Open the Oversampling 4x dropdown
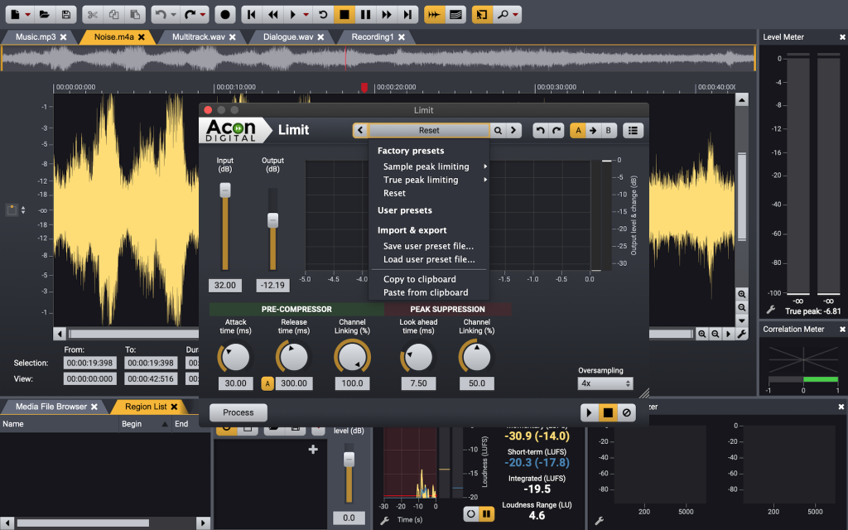848x530 pixels. pyautogui.click(x=605, y=383)
